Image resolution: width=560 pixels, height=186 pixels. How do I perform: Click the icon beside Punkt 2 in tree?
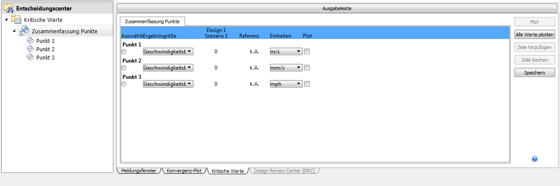(x=30, y=49)
